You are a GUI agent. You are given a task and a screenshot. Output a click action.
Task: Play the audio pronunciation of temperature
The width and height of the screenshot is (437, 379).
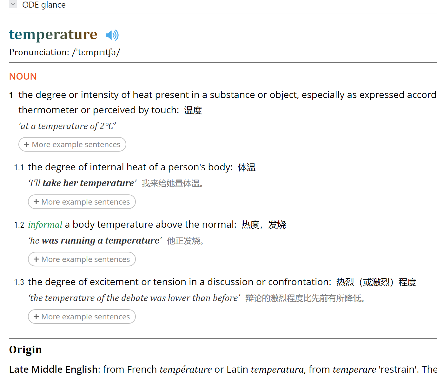click(x=112, y=35)
